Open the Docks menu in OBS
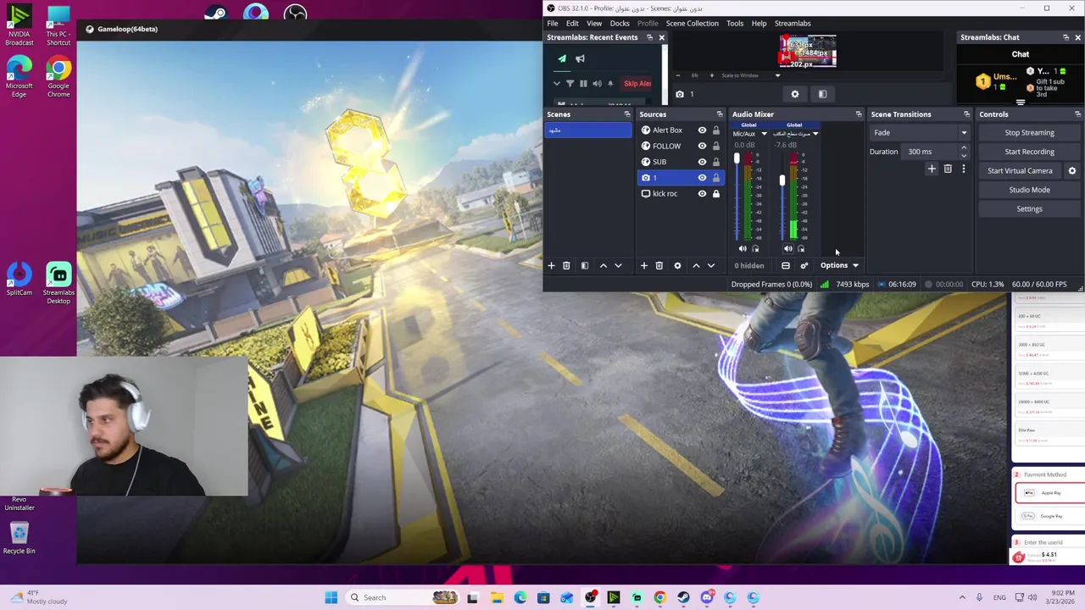Image resolution: width=1085 pixels, height=610 pixels. [x=620, y=24]
